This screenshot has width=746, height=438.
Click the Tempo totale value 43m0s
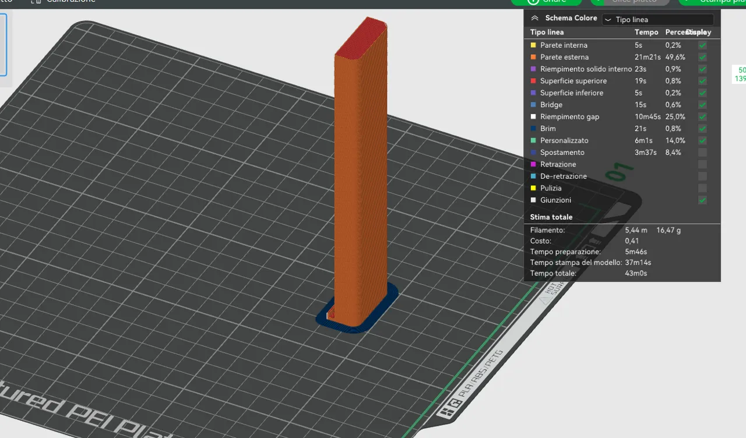(636, 274)
